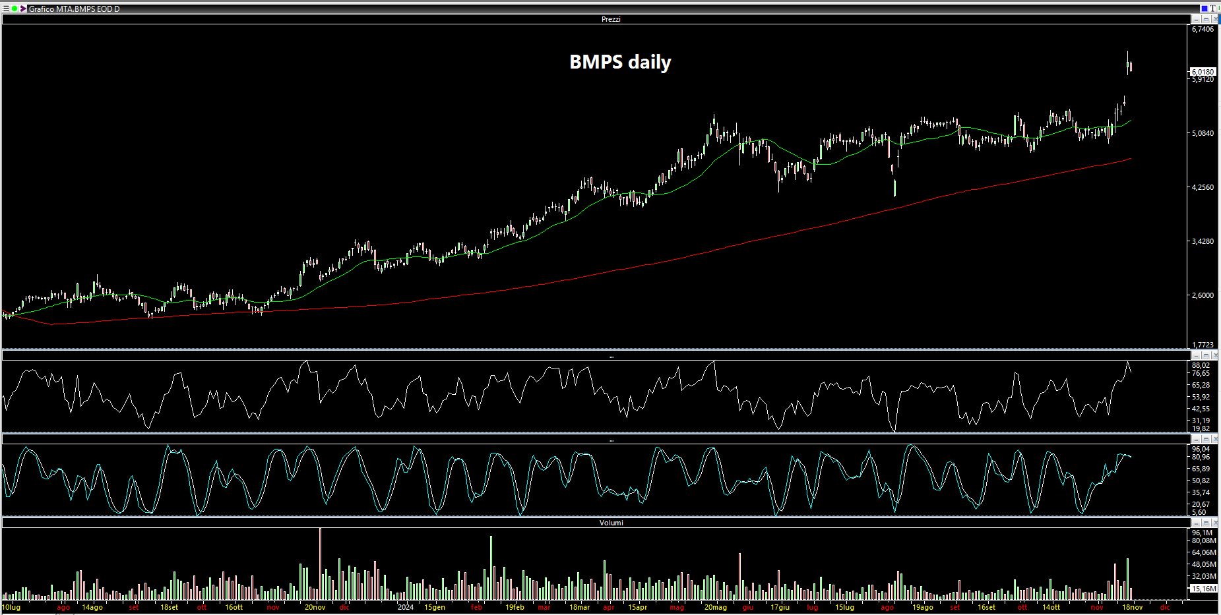Click the 15gen date on the time axis
The image size is (1221, 615).
pyautogui.click(x=435, y=607)
